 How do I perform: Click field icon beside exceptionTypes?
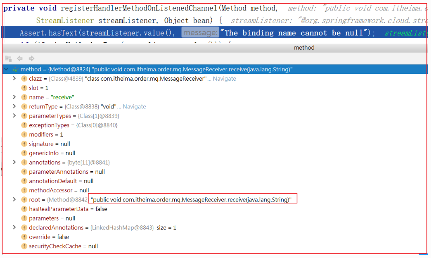pos(24,125)
